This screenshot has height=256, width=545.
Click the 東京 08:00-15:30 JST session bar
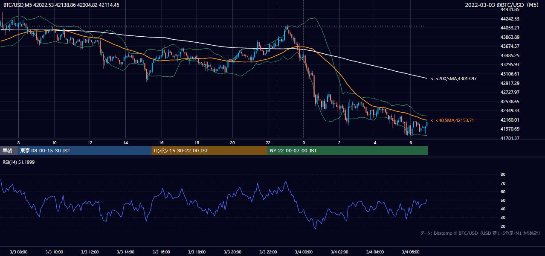click(x=84, y=151)
